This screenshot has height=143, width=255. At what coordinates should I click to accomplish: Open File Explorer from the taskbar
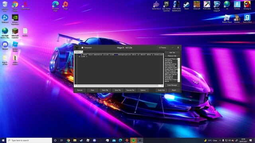pos(75,140)
